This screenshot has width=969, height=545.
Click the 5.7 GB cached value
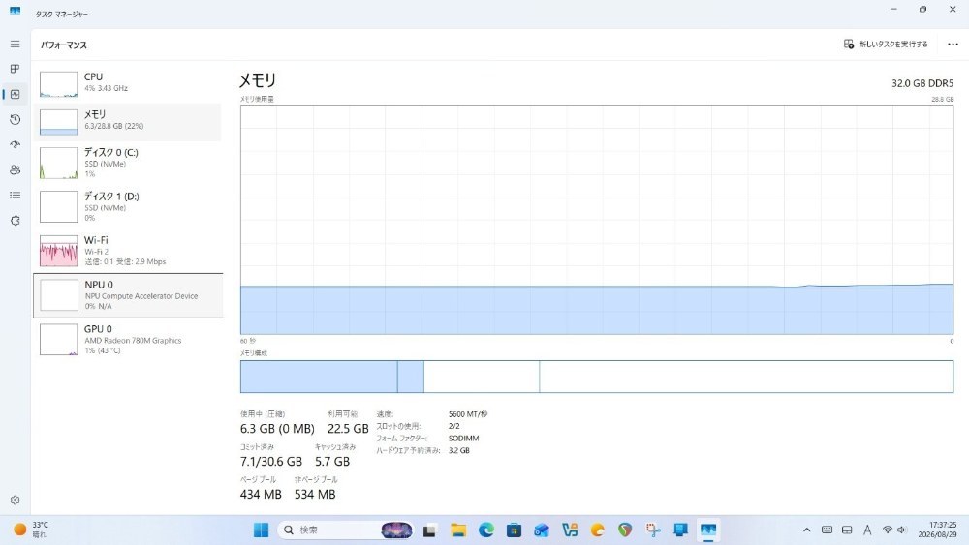pyautogui.click(x=332, y=461)
